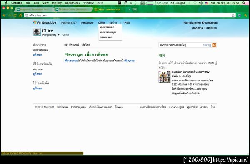Choose เอกสารล่าสุด from the Office dropdown

[107, 27]
